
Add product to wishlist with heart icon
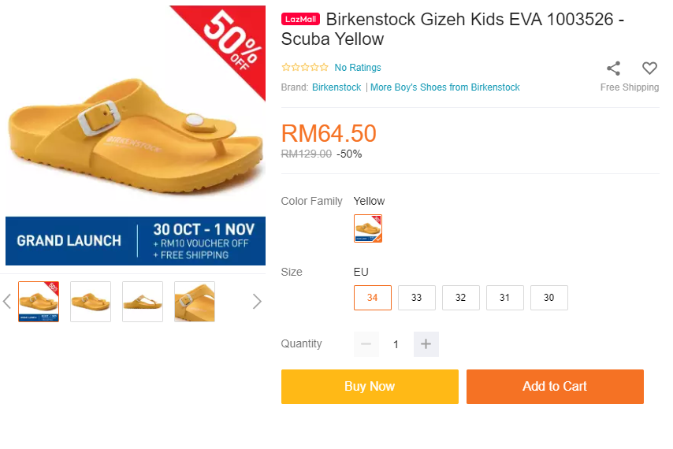pos(649,69)
